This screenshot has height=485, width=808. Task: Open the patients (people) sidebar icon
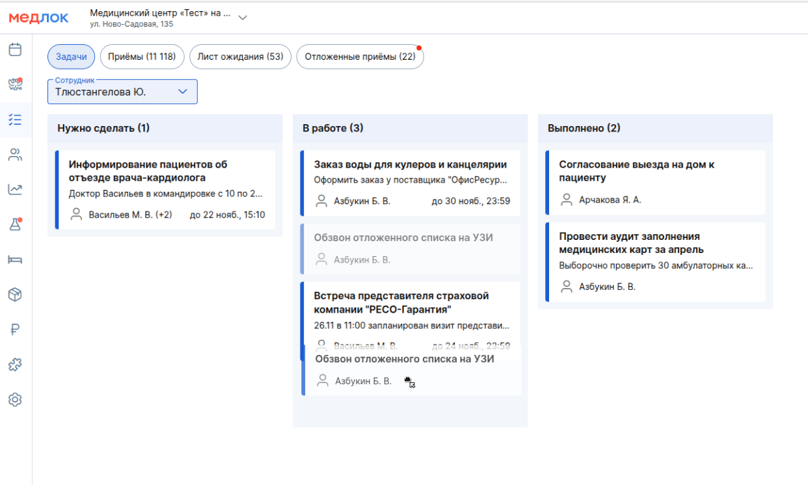[x=15, y=155]
